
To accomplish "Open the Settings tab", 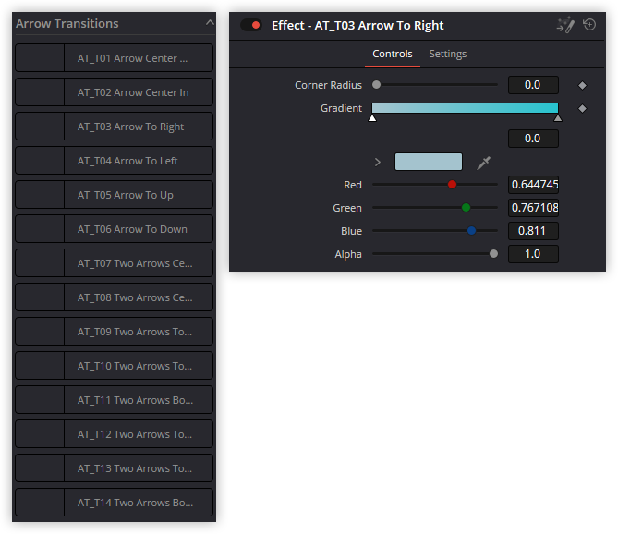I will click(448, 54).
